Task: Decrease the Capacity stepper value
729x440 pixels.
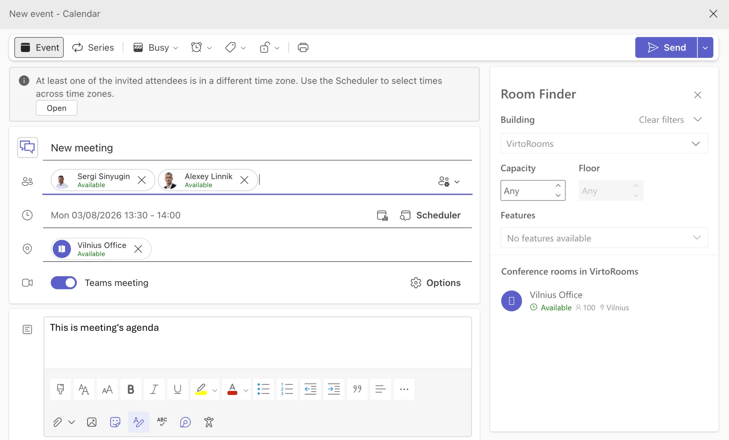Action: coord(558,195)
